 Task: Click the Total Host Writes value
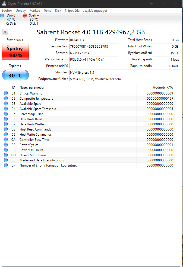(166, 47)
